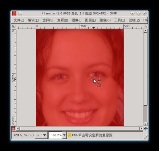Toggle zoom-on-resize button at top right corner
This screenshot has height=151, width=159.
tap(145, 26)
